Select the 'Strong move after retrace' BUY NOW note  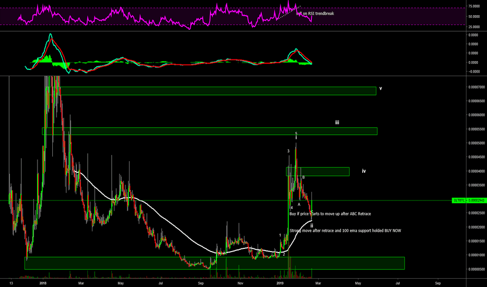click(x=345, y=231)
